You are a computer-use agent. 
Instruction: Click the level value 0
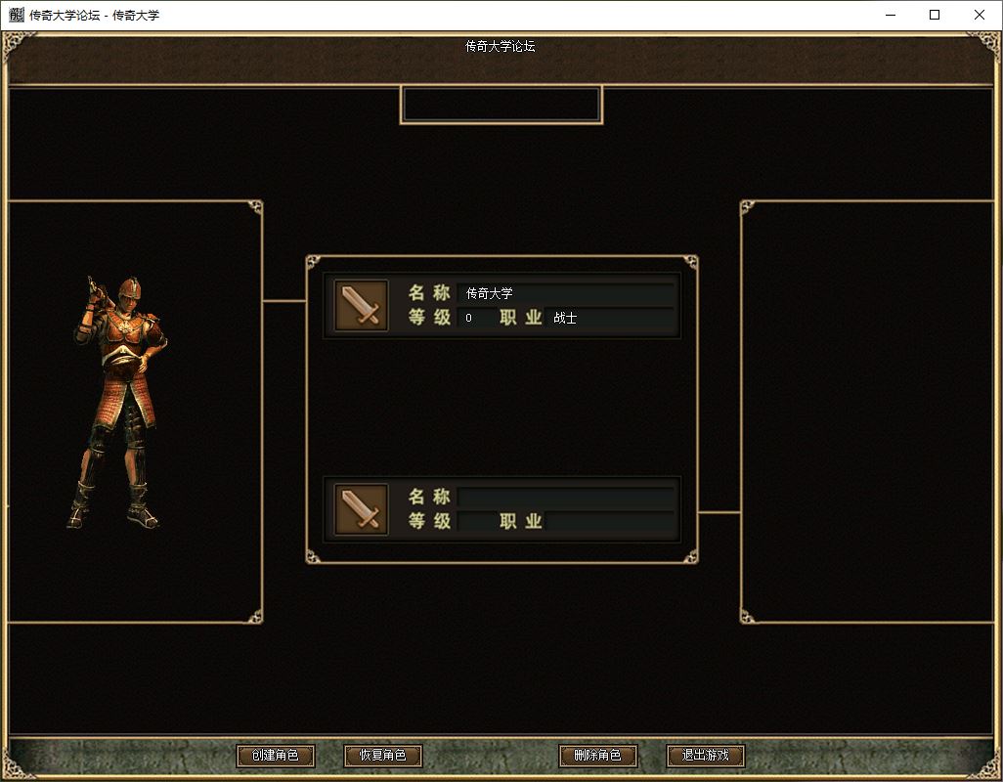pyautogui.click(x=469, y=318)
